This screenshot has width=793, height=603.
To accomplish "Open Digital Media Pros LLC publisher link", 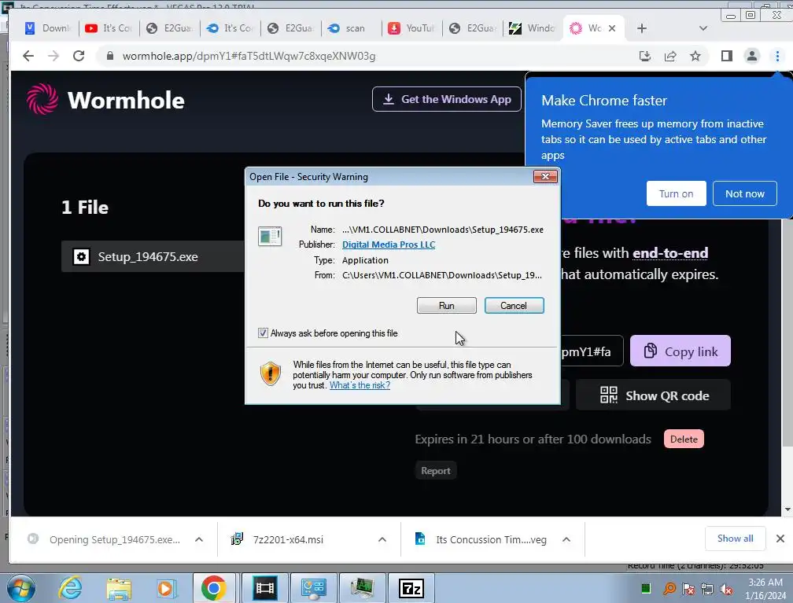I will 389,245.
